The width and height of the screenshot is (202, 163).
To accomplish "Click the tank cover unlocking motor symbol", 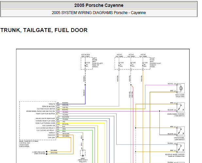I will pyautogui.click(x=181, y=88).
